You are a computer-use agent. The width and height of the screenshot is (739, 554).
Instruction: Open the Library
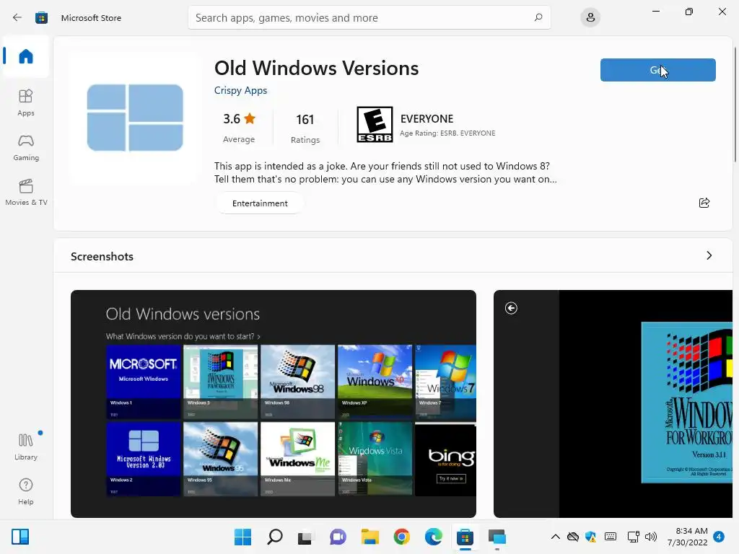pyautogui.click(x=26, y=447)
